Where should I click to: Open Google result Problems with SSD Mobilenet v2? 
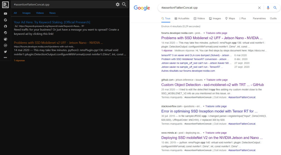click(x=212, y=38)
